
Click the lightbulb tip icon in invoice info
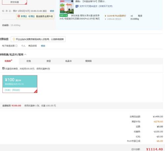[x=14, y=39]
